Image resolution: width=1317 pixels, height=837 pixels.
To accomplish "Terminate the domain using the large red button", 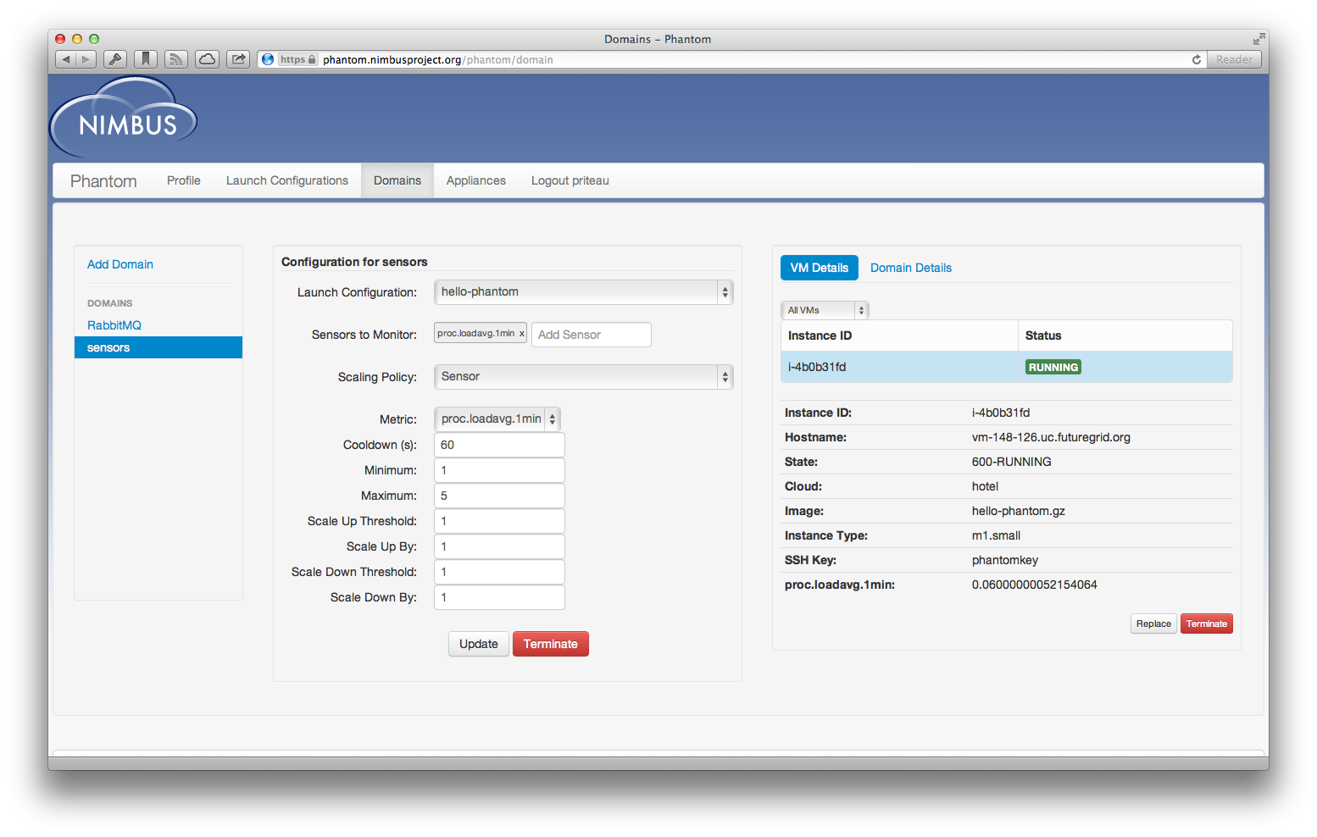I will point(551,644).
